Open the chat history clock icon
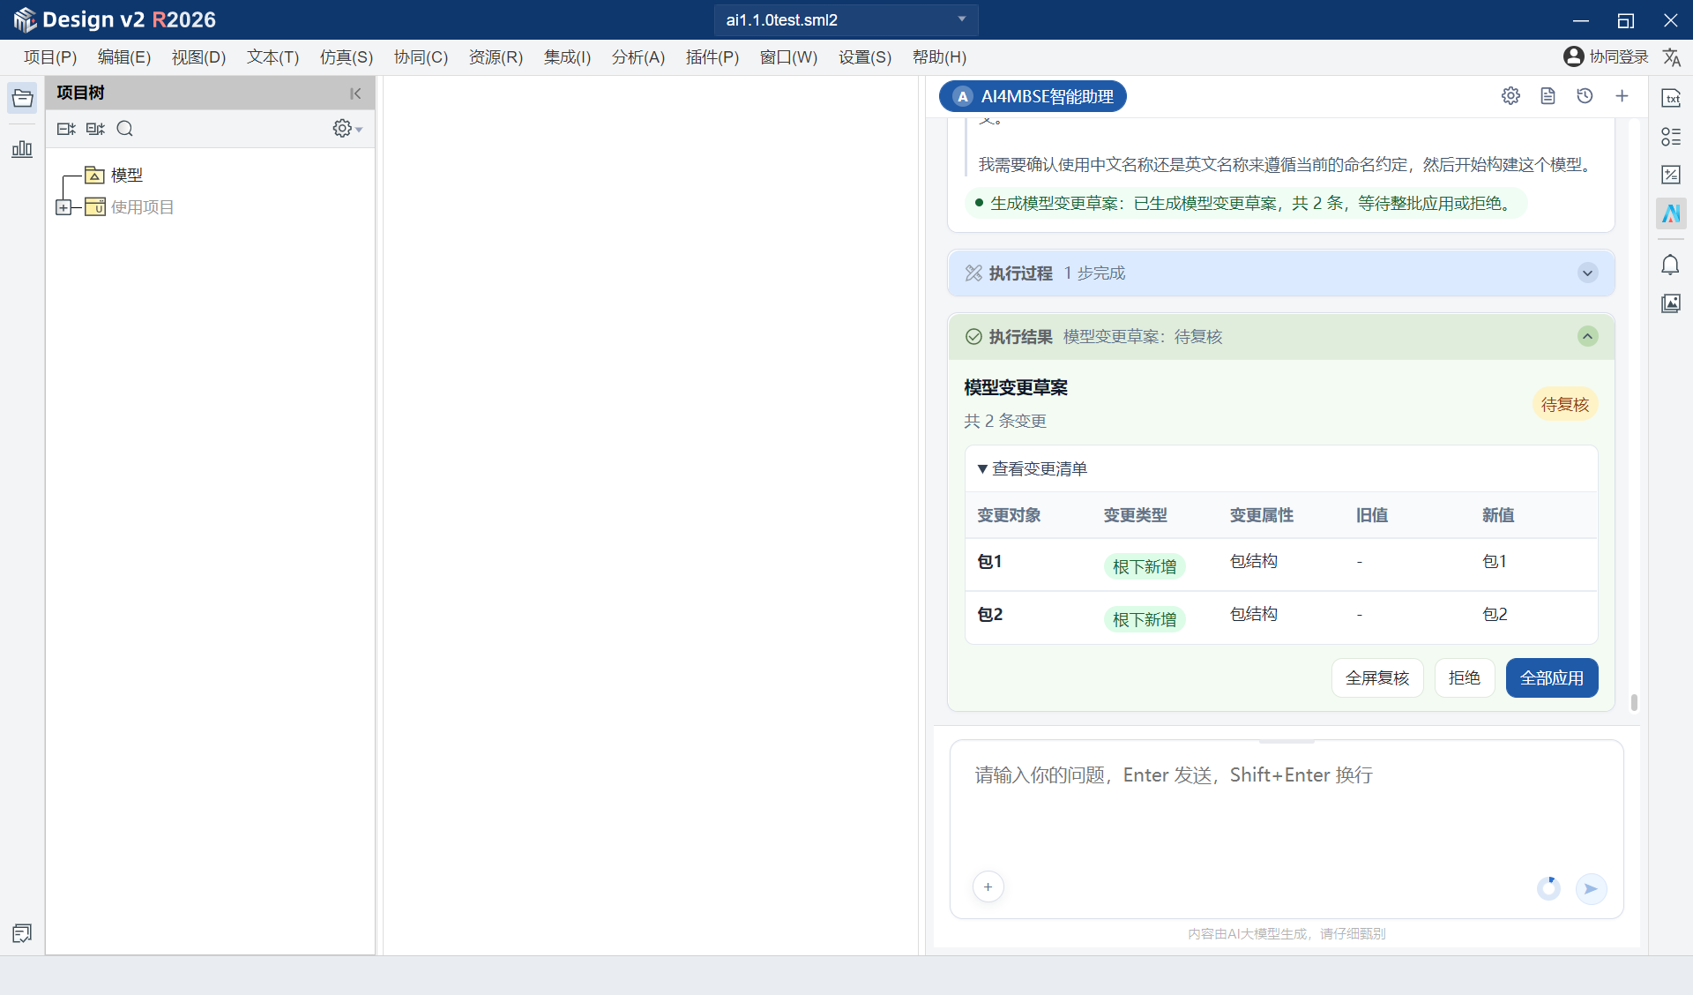The width and height of the screenshot is (1693, 995). click(x=1585, y=96)
